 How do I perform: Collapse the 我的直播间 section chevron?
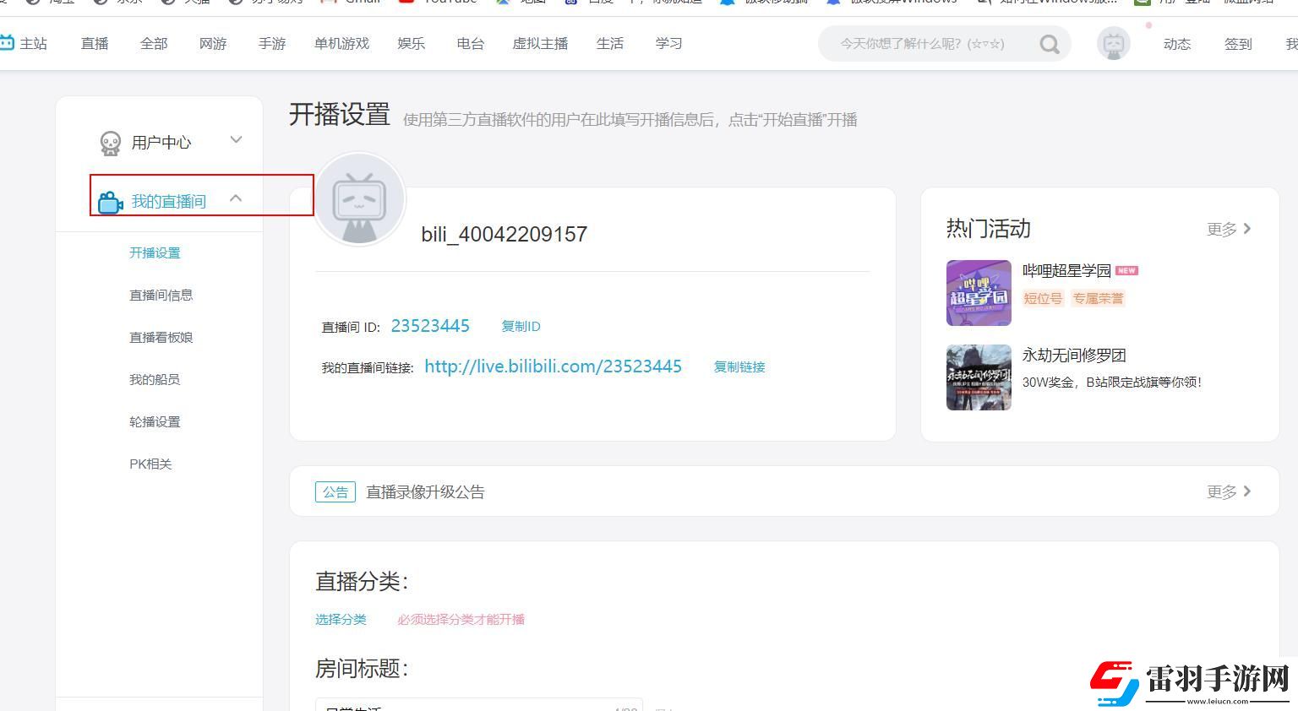[236, 198]
